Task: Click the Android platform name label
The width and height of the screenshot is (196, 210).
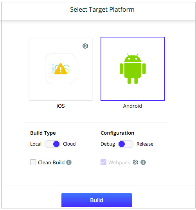Action: point(133,106)
